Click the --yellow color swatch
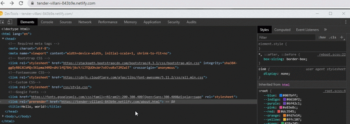This screenshot has width=350, height=124. click(284, 120)
